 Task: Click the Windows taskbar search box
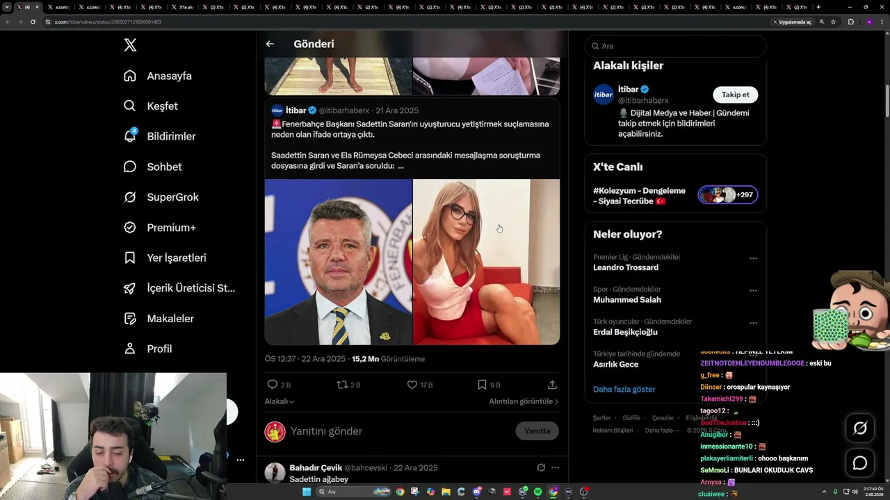pyautogui.click(x=353, y=492)
